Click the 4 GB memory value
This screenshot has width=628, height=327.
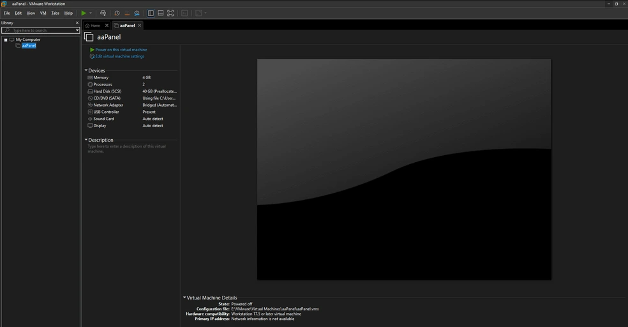point(147,78)
